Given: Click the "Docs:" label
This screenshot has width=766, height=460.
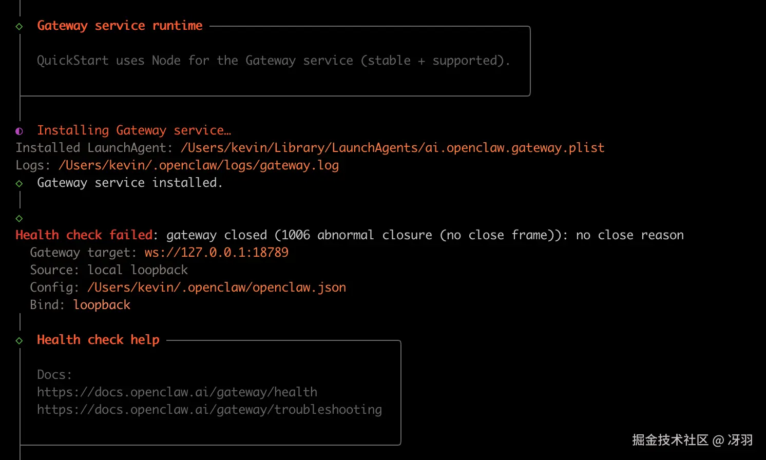Looking at the screenshot, I should point(54,375).
